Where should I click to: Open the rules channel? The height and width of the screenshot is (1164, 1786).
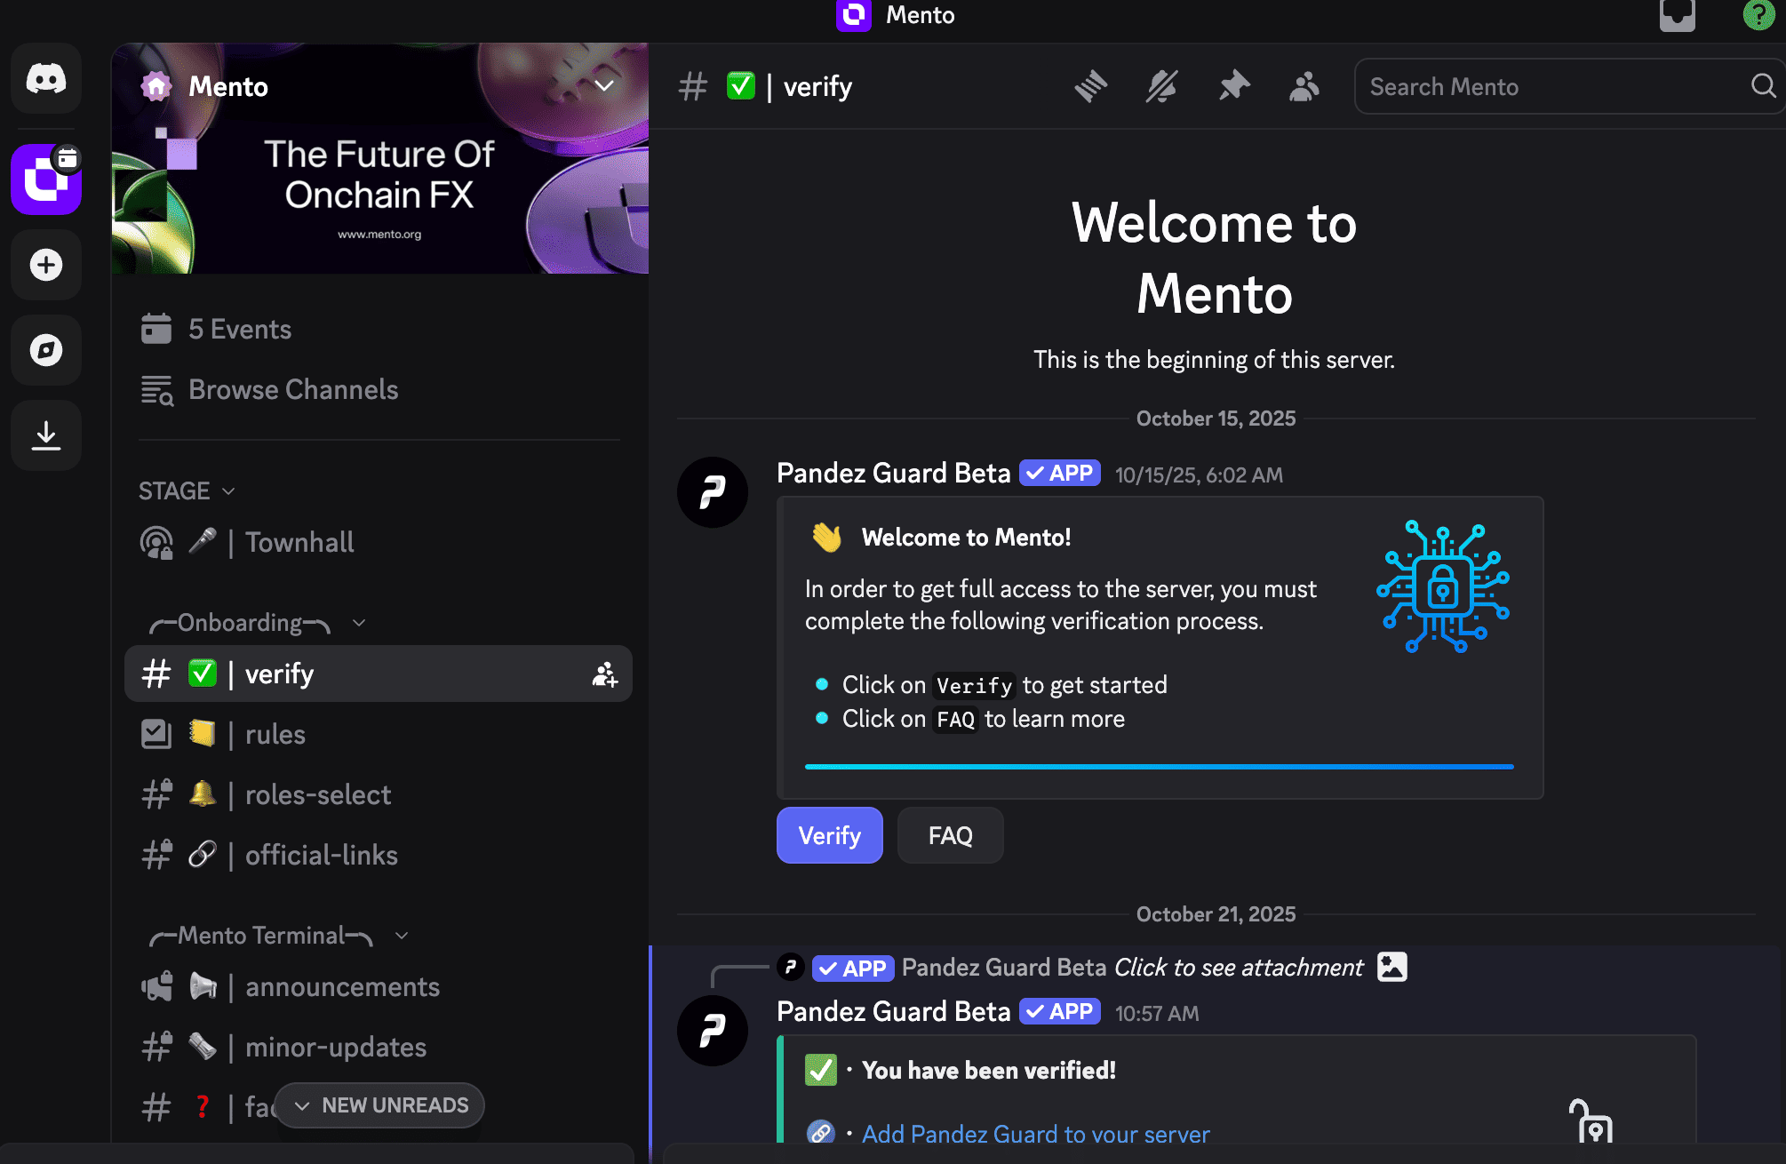click(275, 734)
